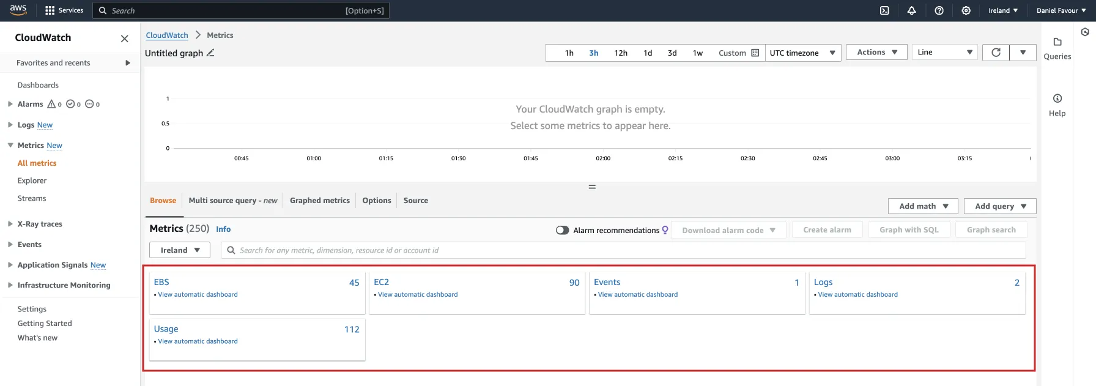Click the hexagon icon at far right
The height and width of the screenshot is (386, 1096).
click(1085, 32)
